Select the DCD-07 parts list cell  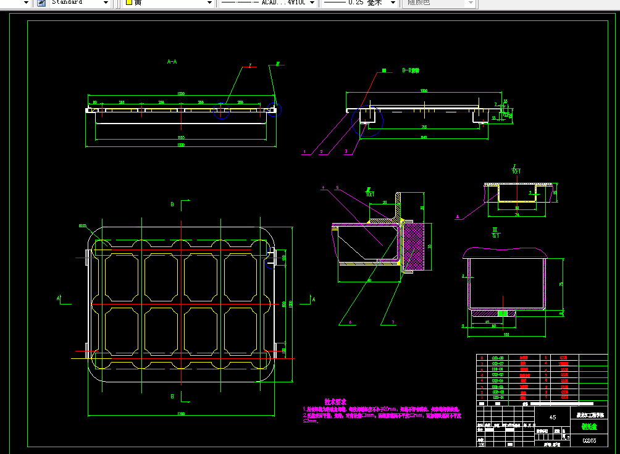pos(498,363)
